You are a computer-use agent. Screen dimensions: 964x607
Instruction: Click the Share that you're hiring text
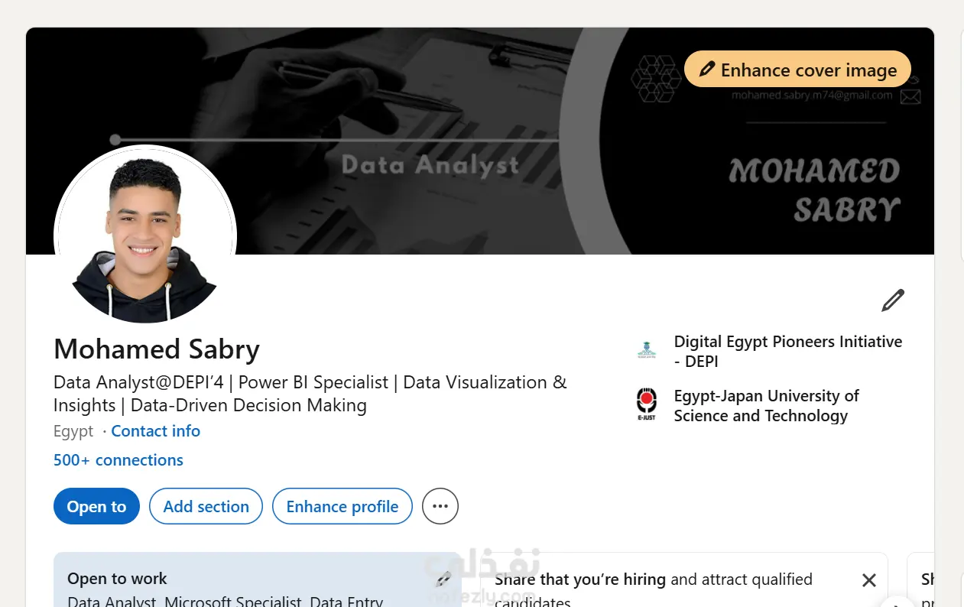pyautogui.click(x=579, y=579)
